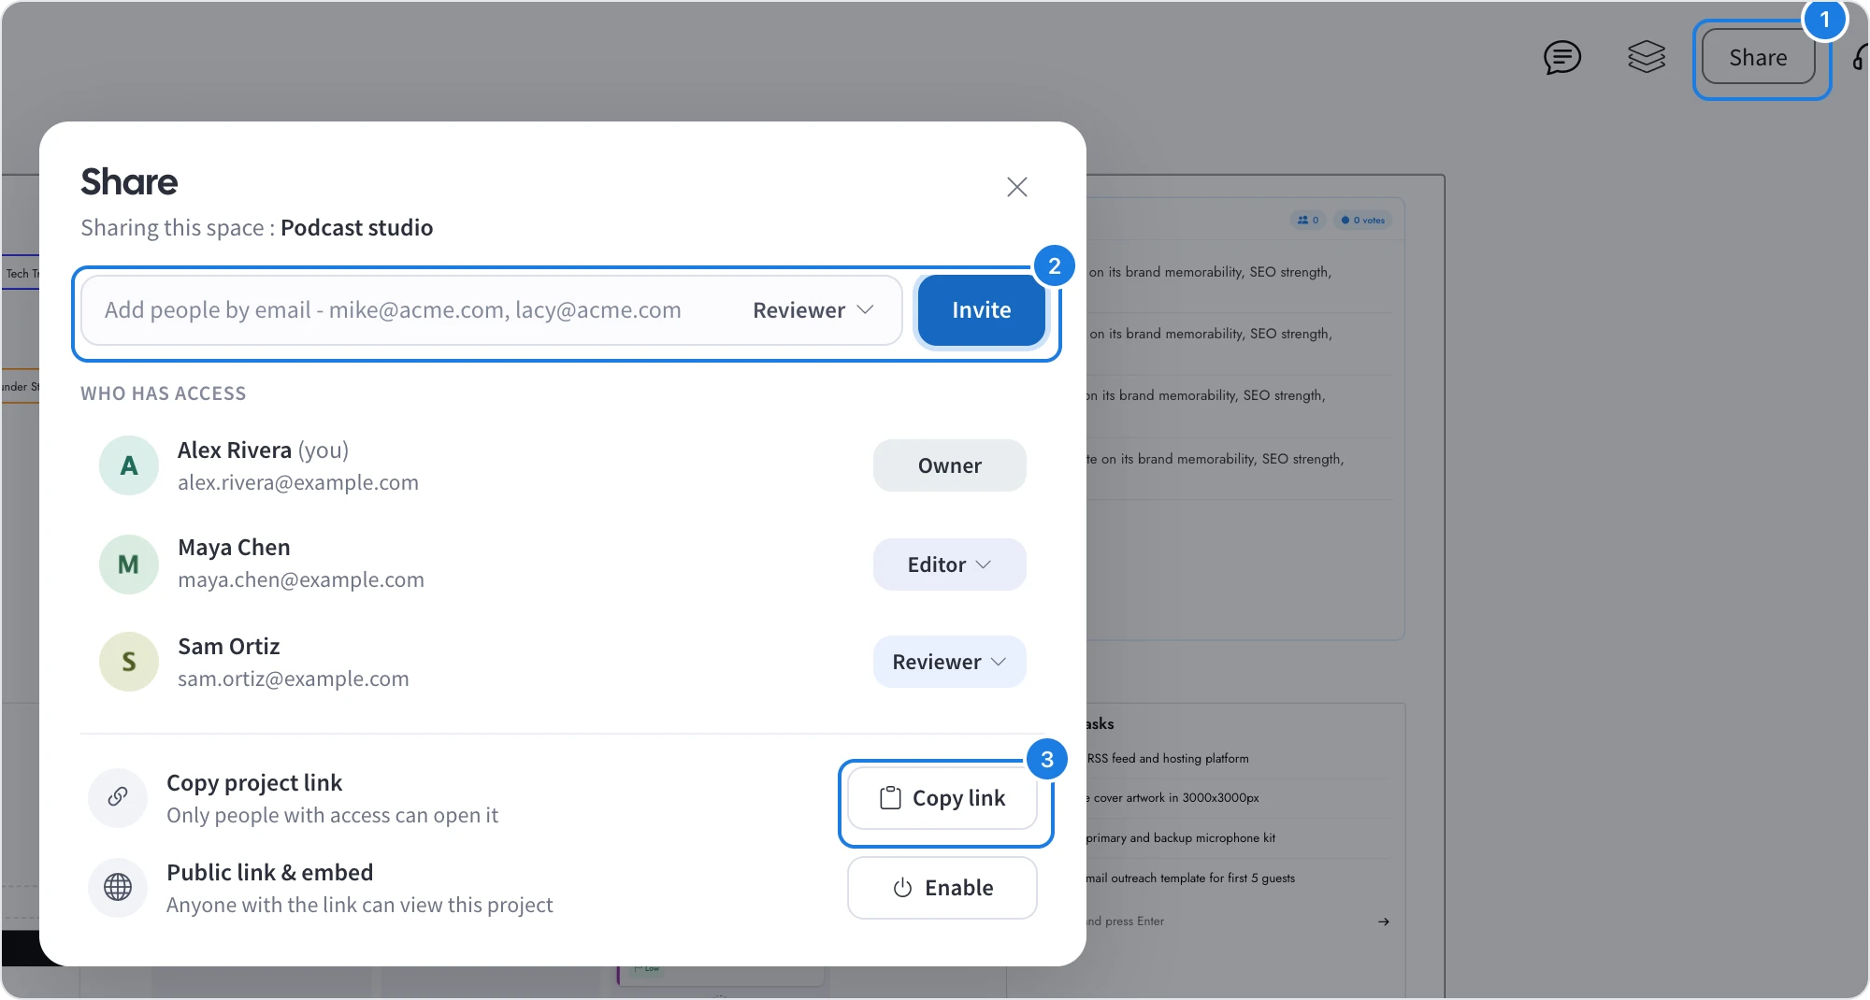Click the arrow icon in background task input
1870x1000 pixels.
pyautogui.click(x=1383, y=921)
